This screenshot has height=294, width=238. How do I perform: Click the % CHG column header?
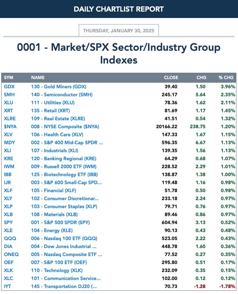226,77
